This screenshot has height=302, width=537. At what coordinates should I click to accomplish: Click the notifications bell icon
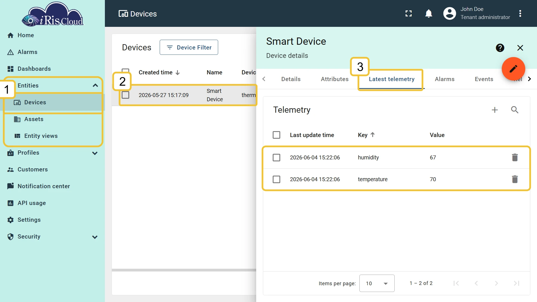point(428,13)
